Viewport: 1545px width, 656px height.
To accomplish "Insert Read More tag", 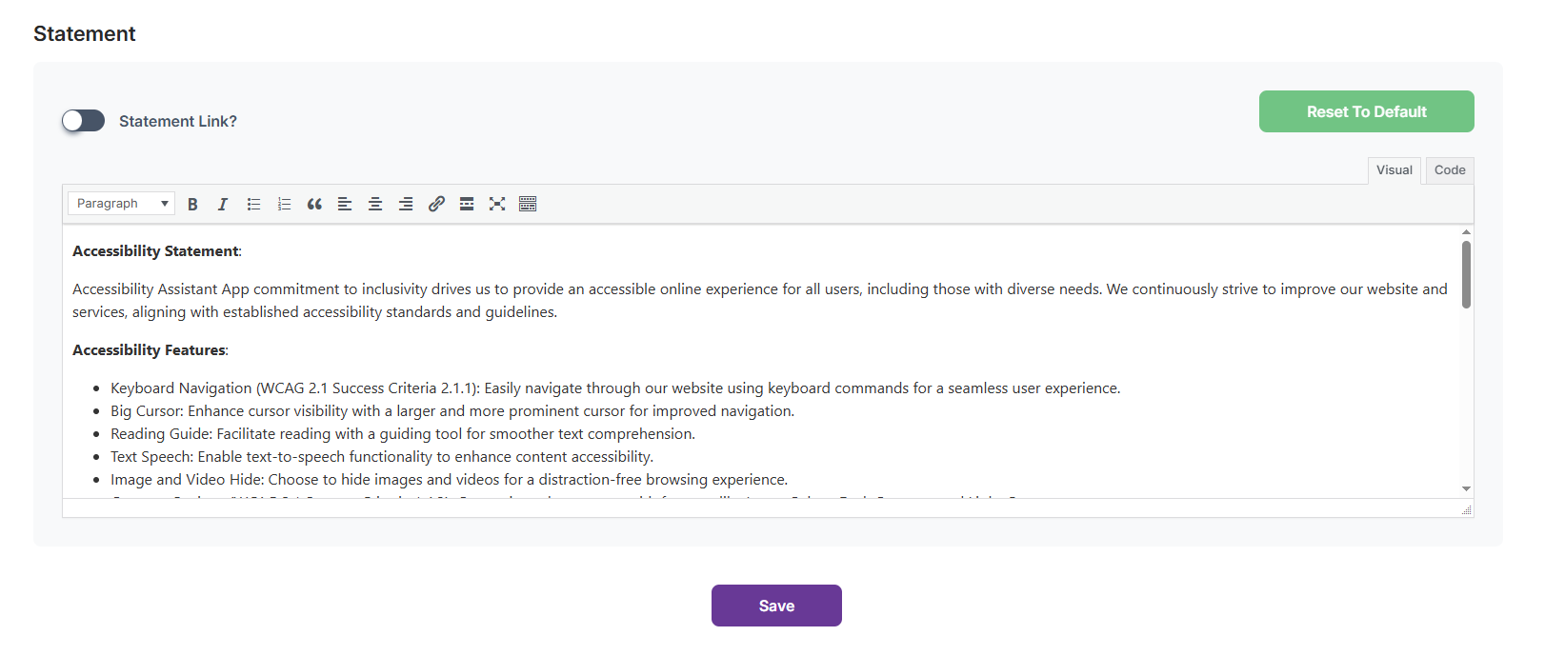I will pos(467,204).
